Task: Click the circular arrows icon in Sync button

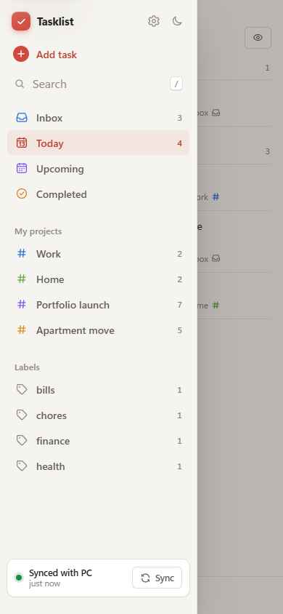Action: (146, 578)
